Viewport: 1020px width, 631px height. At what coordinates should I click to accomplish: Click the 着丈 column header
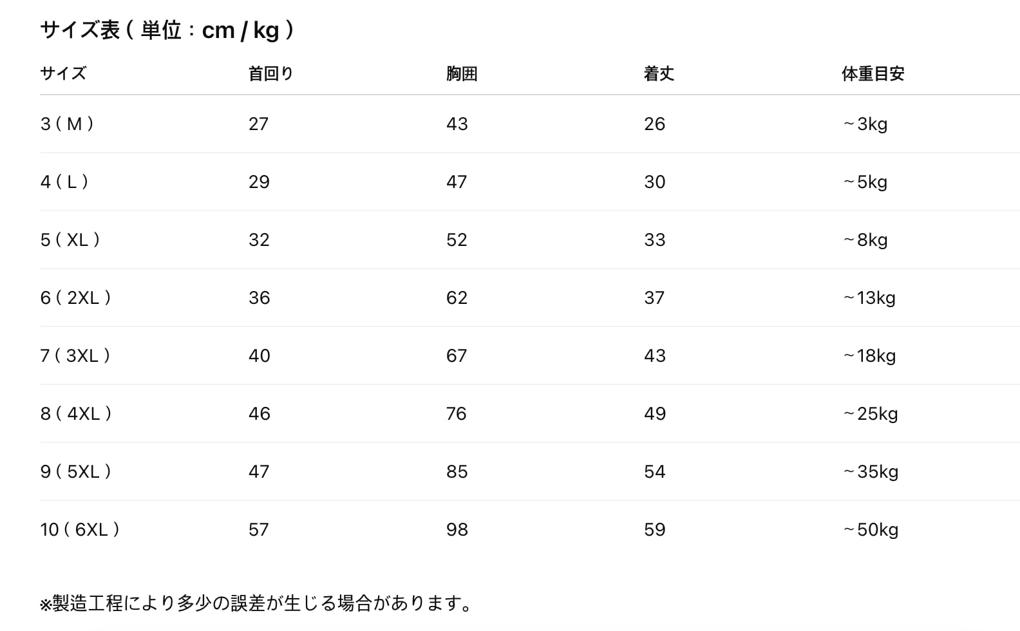tap(659, 73)
